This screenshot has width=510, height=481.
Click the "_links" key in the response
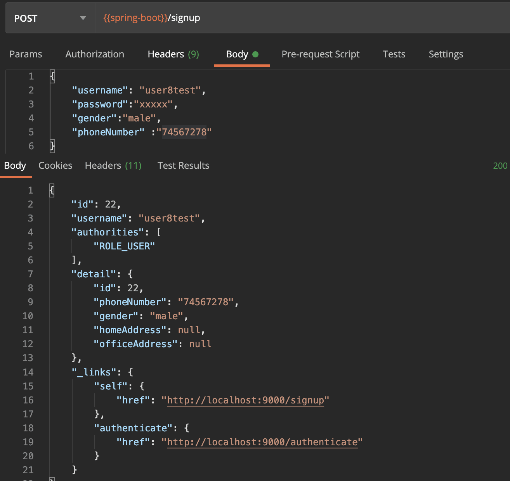pyautogui.click(x=94, y=372)
